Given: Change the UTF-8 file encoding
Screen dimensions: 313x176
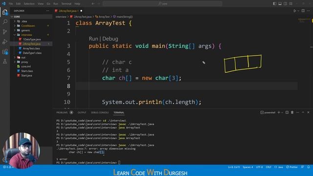Looking at the screenshot, I should pyautogui.click(x=259, y=167).
